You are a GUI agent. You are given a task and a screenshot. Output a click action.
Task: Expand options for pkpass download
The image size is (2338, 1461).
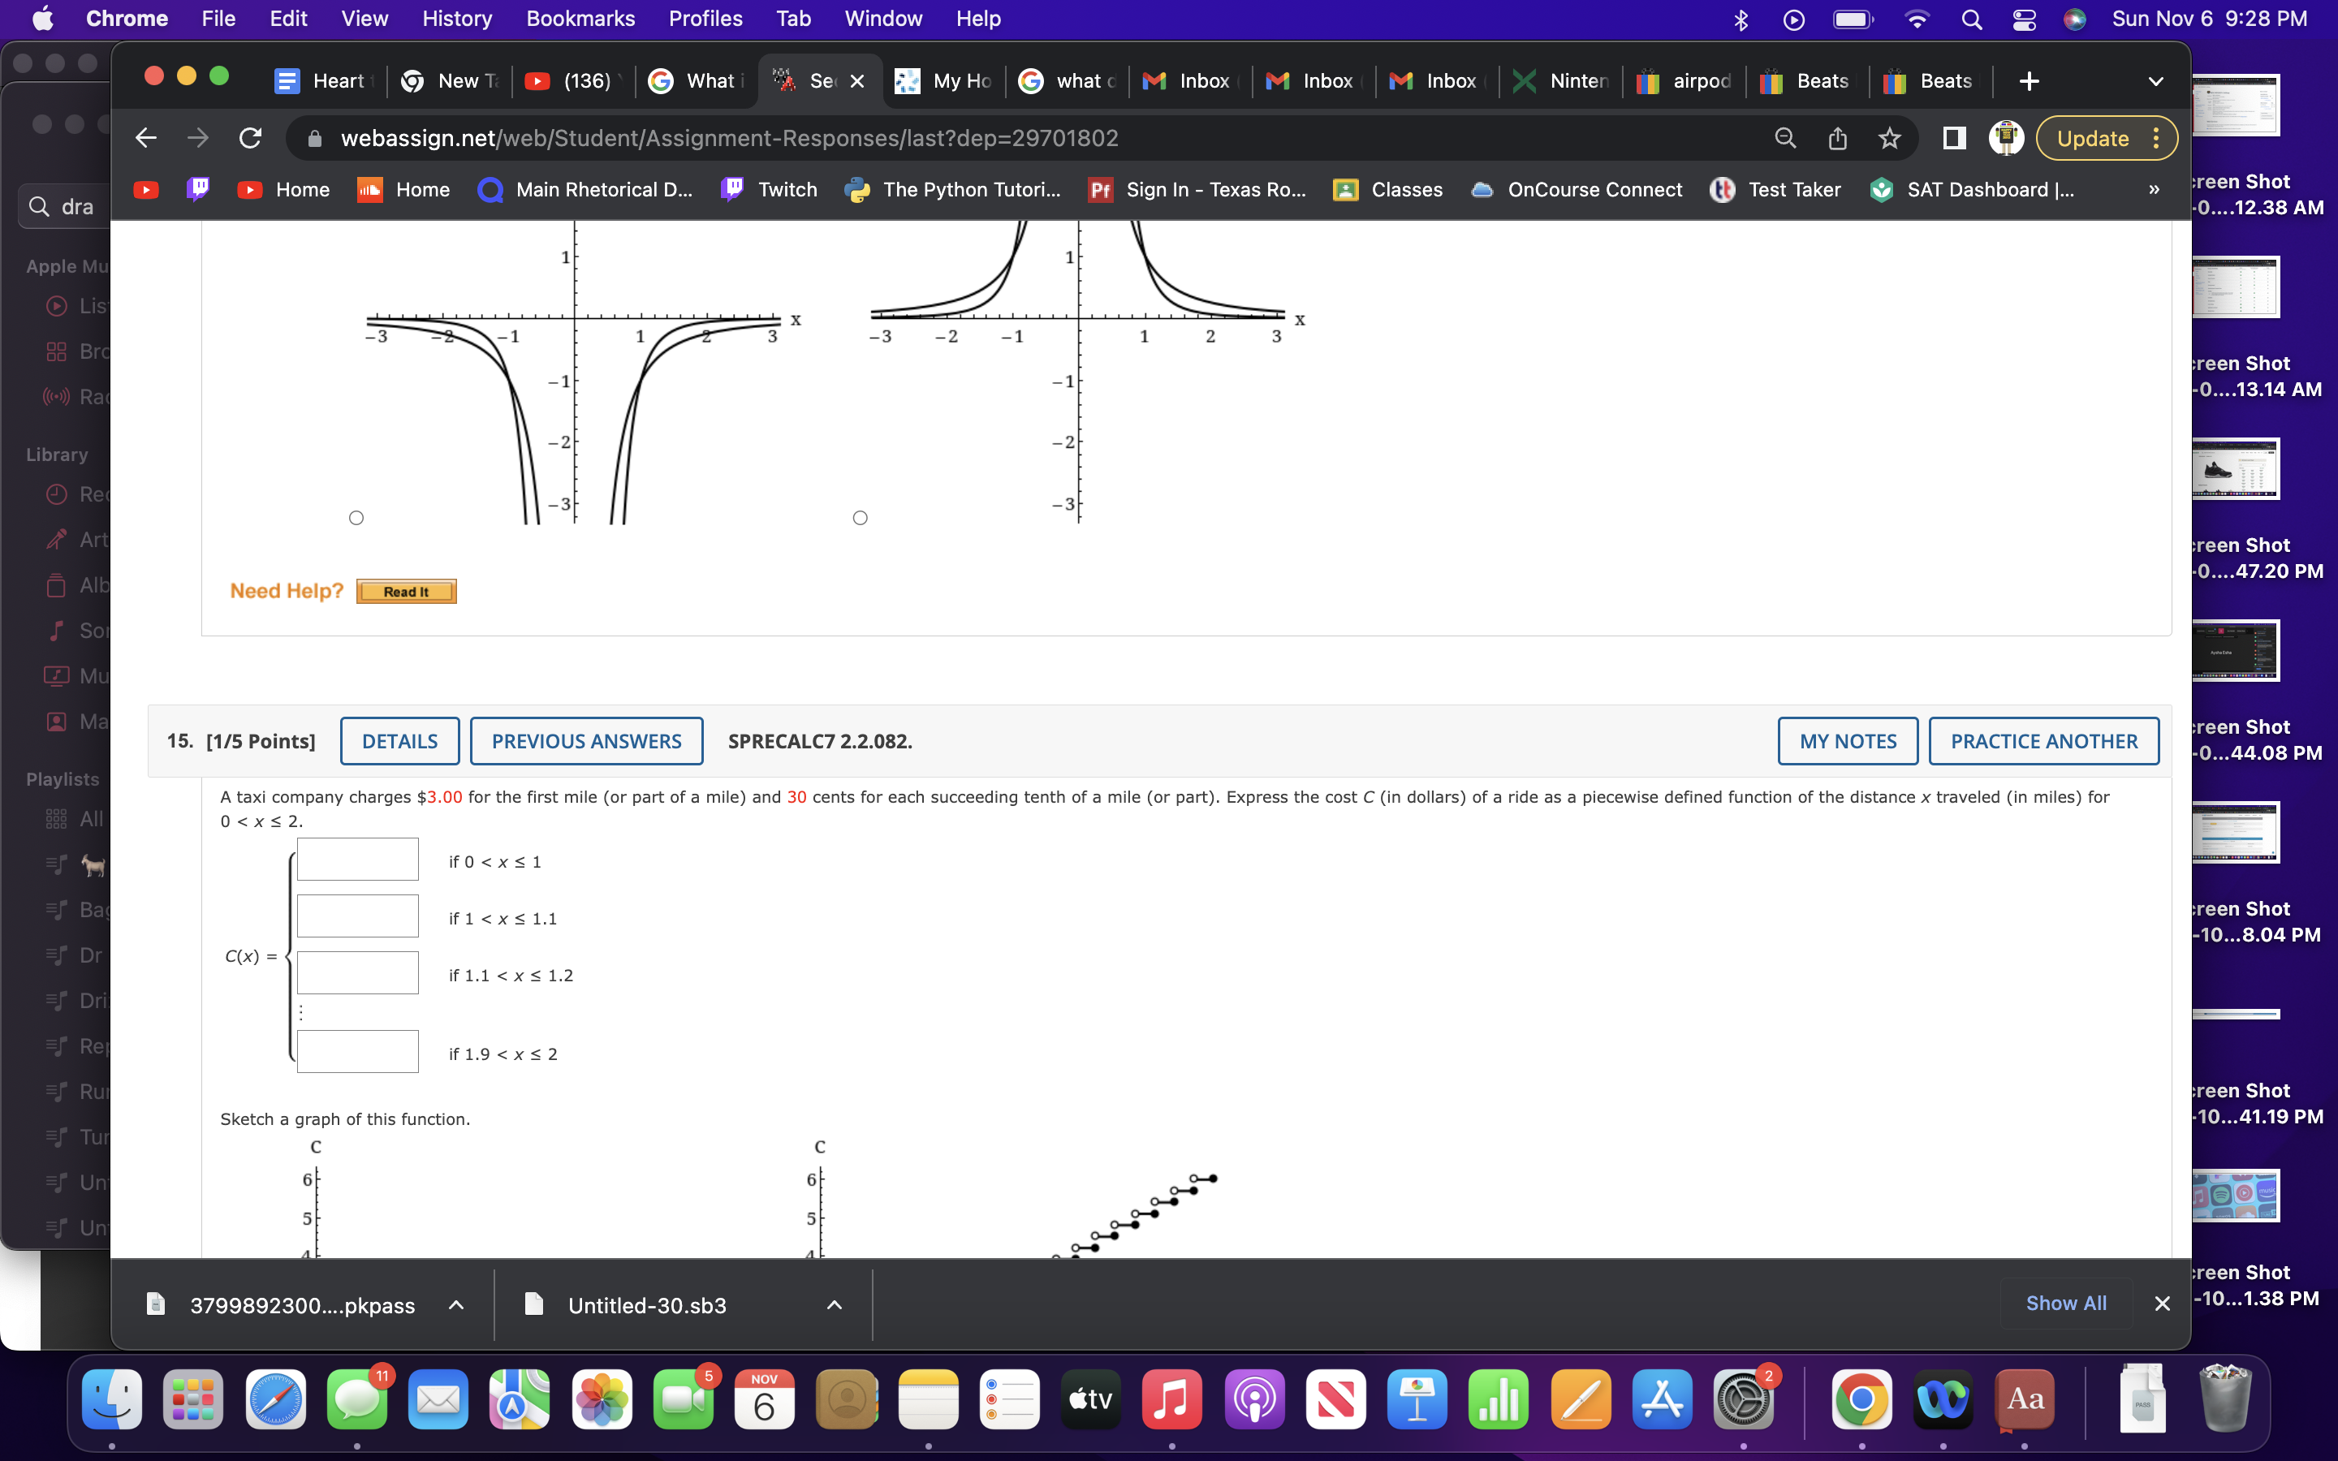[456, 1304]
